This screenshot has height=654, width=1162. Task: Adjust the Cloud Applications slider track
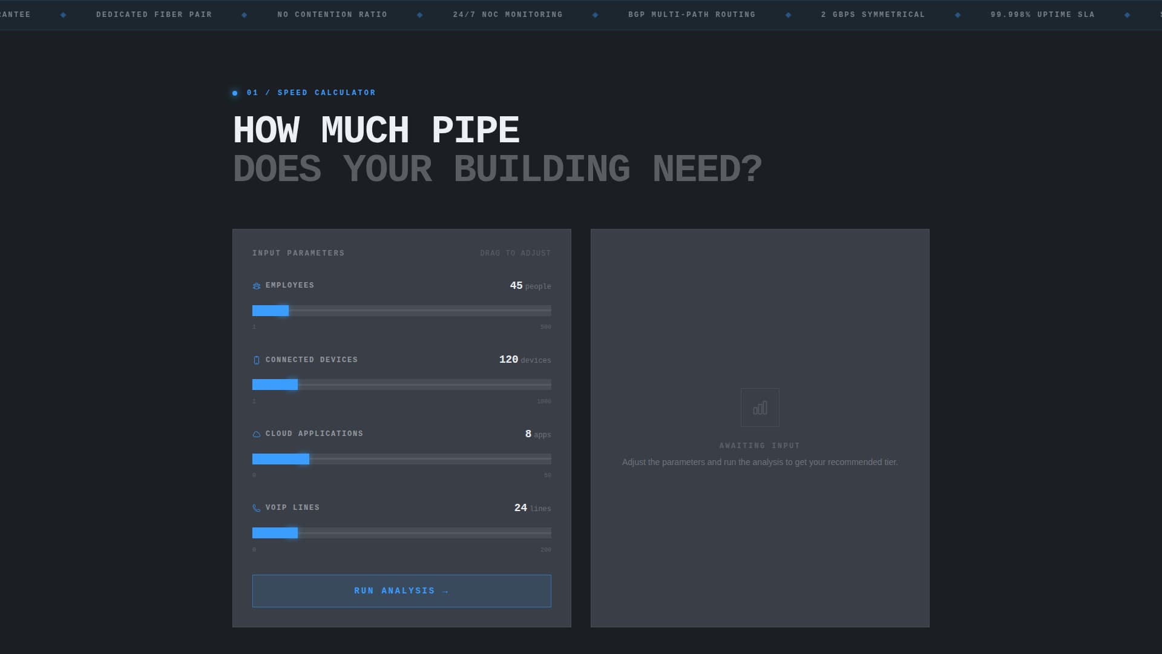[402, 459]
